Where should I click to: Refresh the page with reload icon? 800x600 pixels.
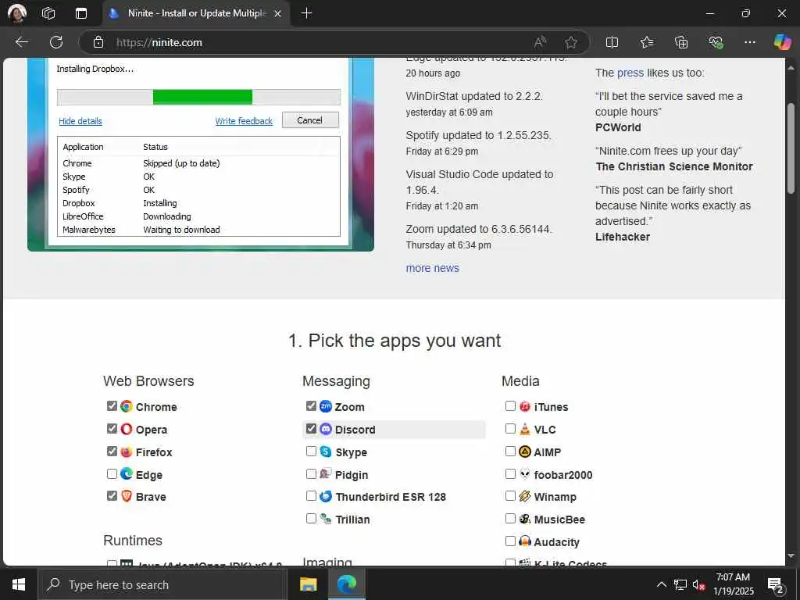(56, 42)
